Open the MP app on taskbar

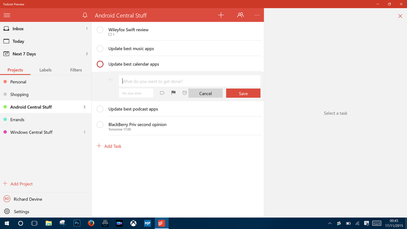pos(148,223)
